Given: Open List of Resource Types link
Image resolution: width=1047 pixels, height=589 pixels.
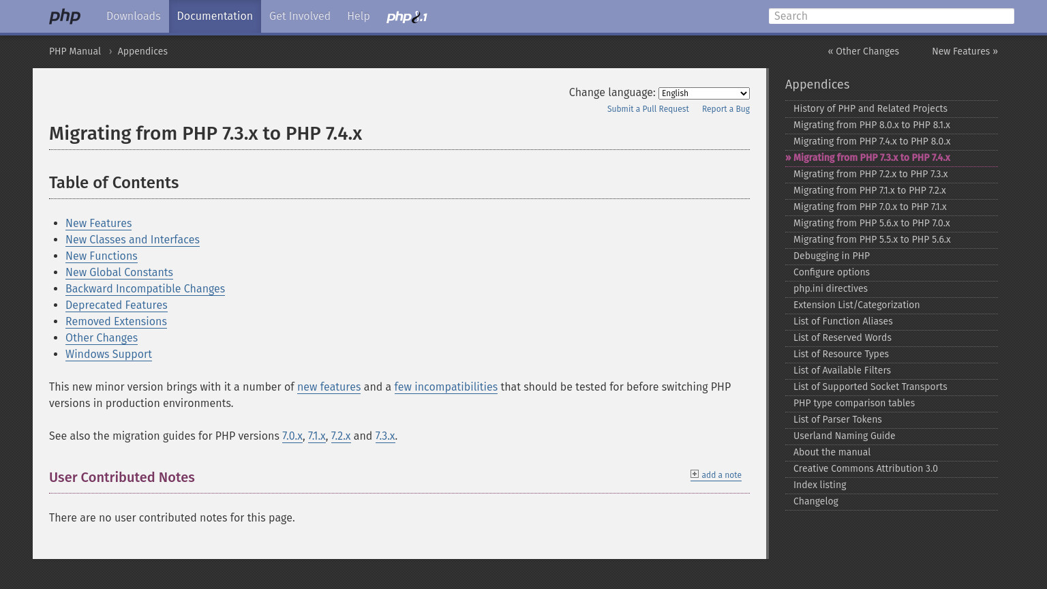Looking at the screenshot, I should tap(892, 354).
